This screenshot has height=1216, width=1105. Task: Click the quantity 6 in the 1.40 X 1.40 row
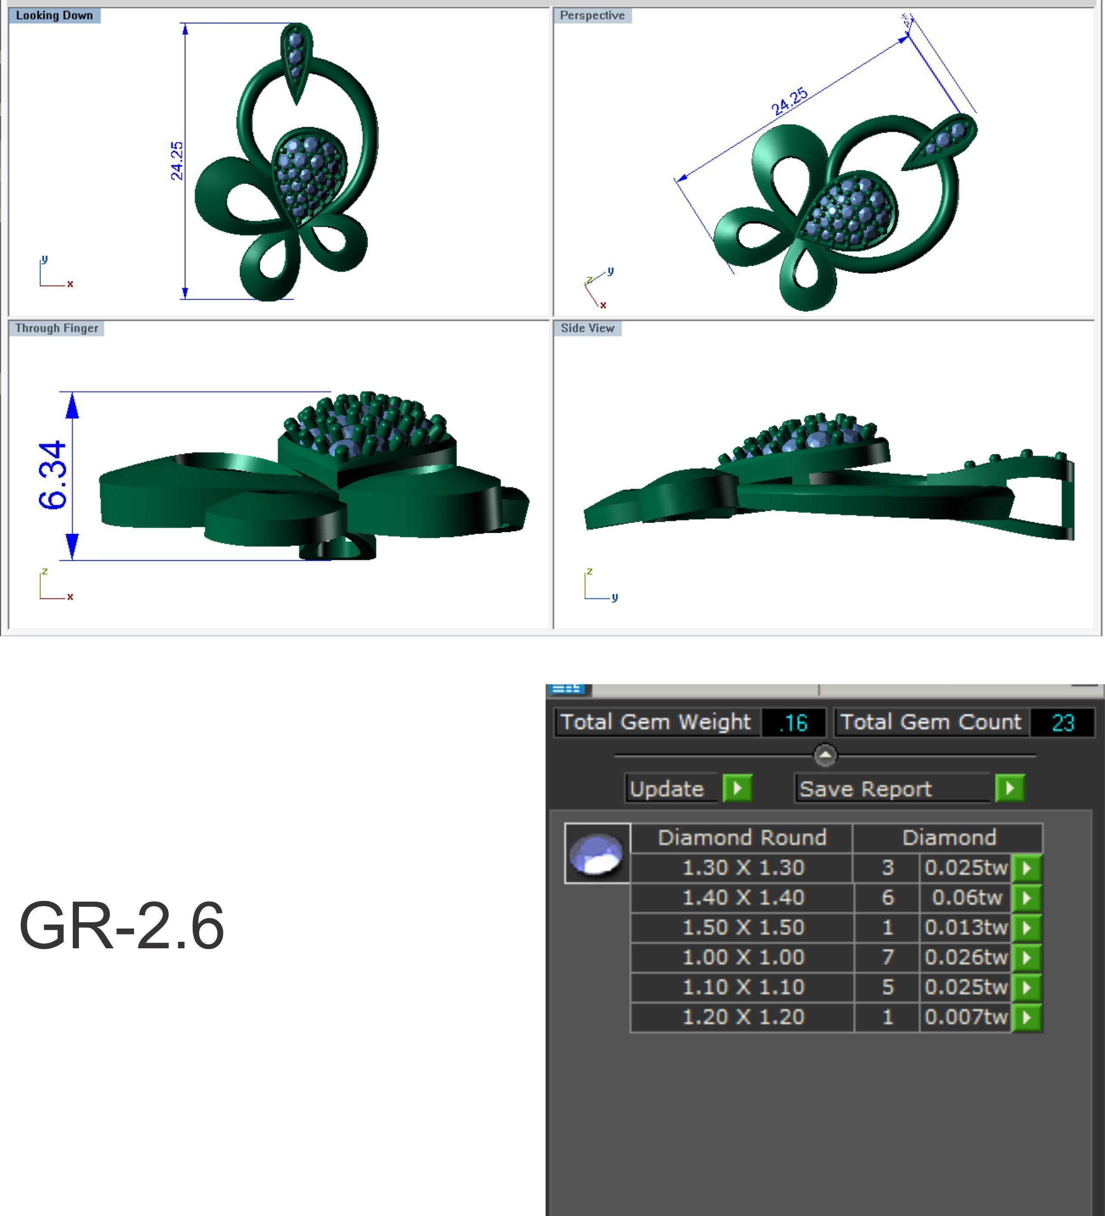(x=887, y=898)
